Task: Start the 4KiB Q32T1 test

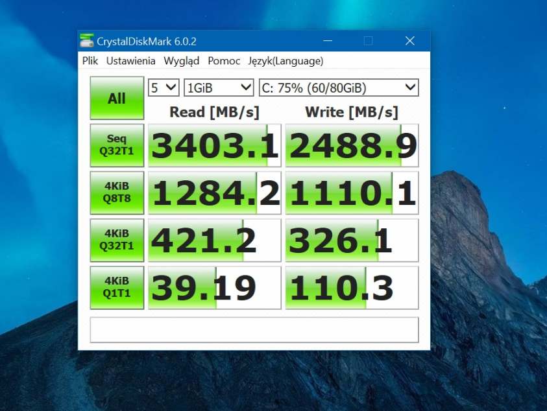Action: pos(116,240)
